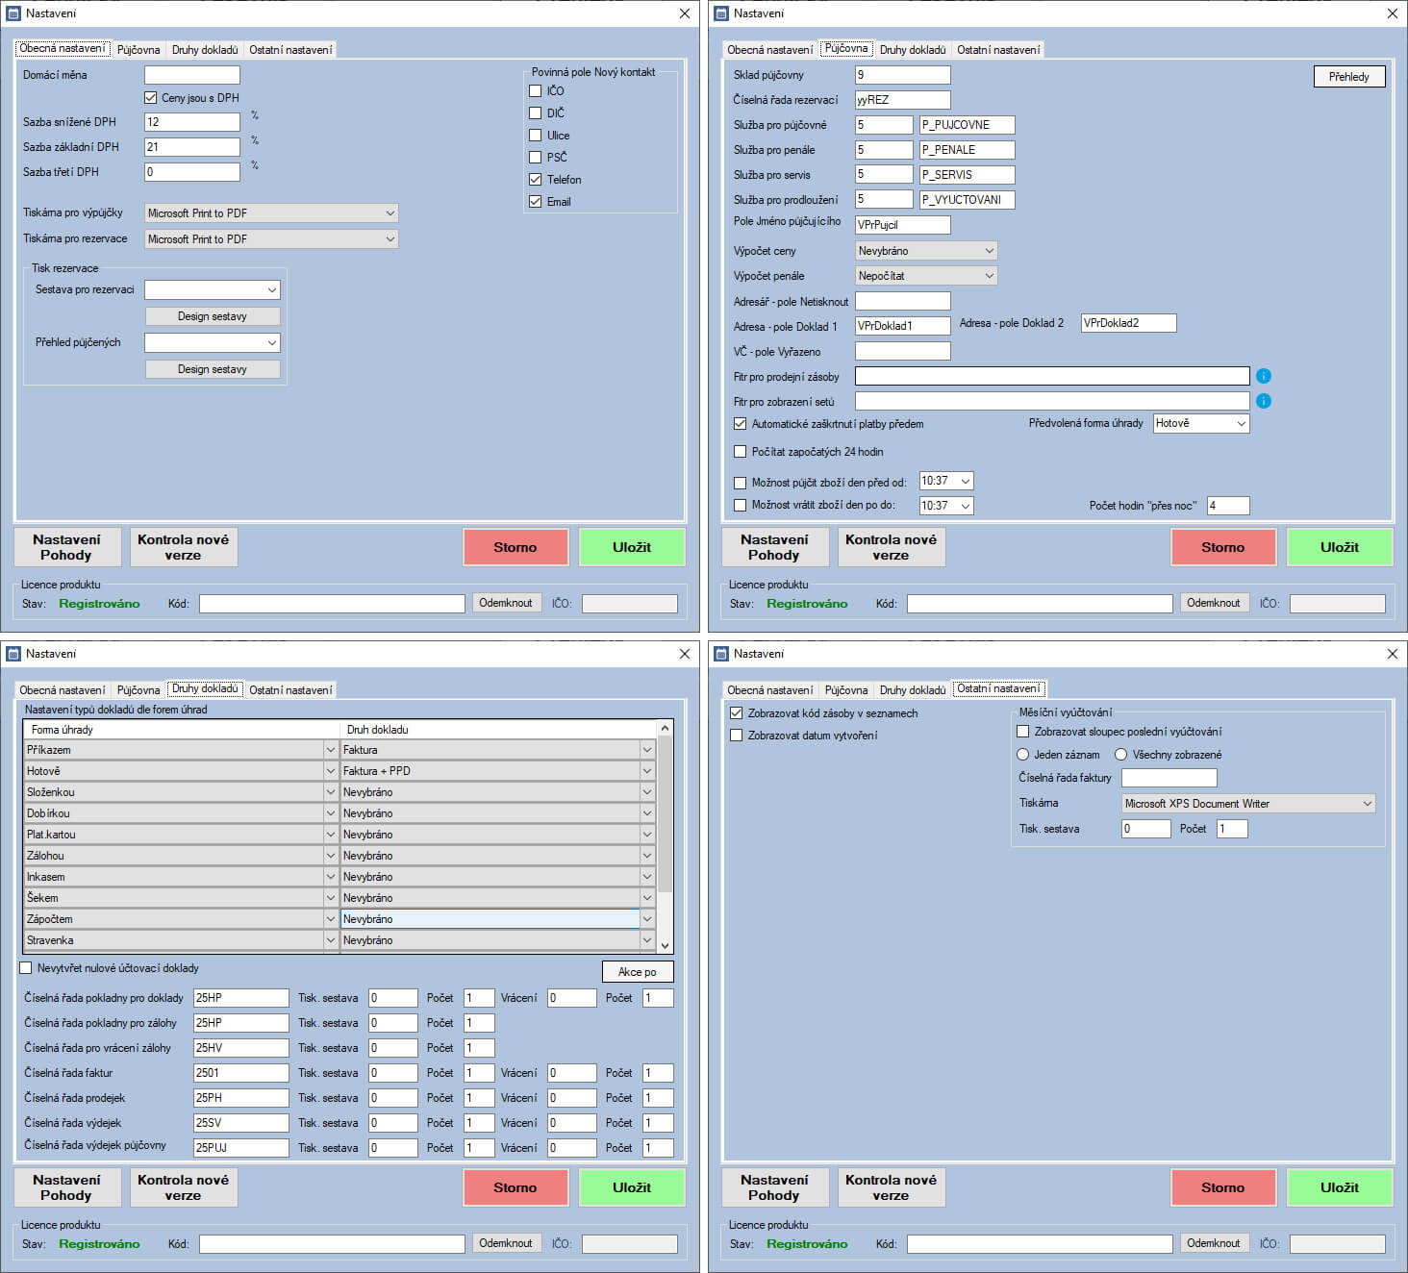Open Předvolená forma úhrady dropdown
This screenshot has height=1273, width=1408.
click(1201, 423)
